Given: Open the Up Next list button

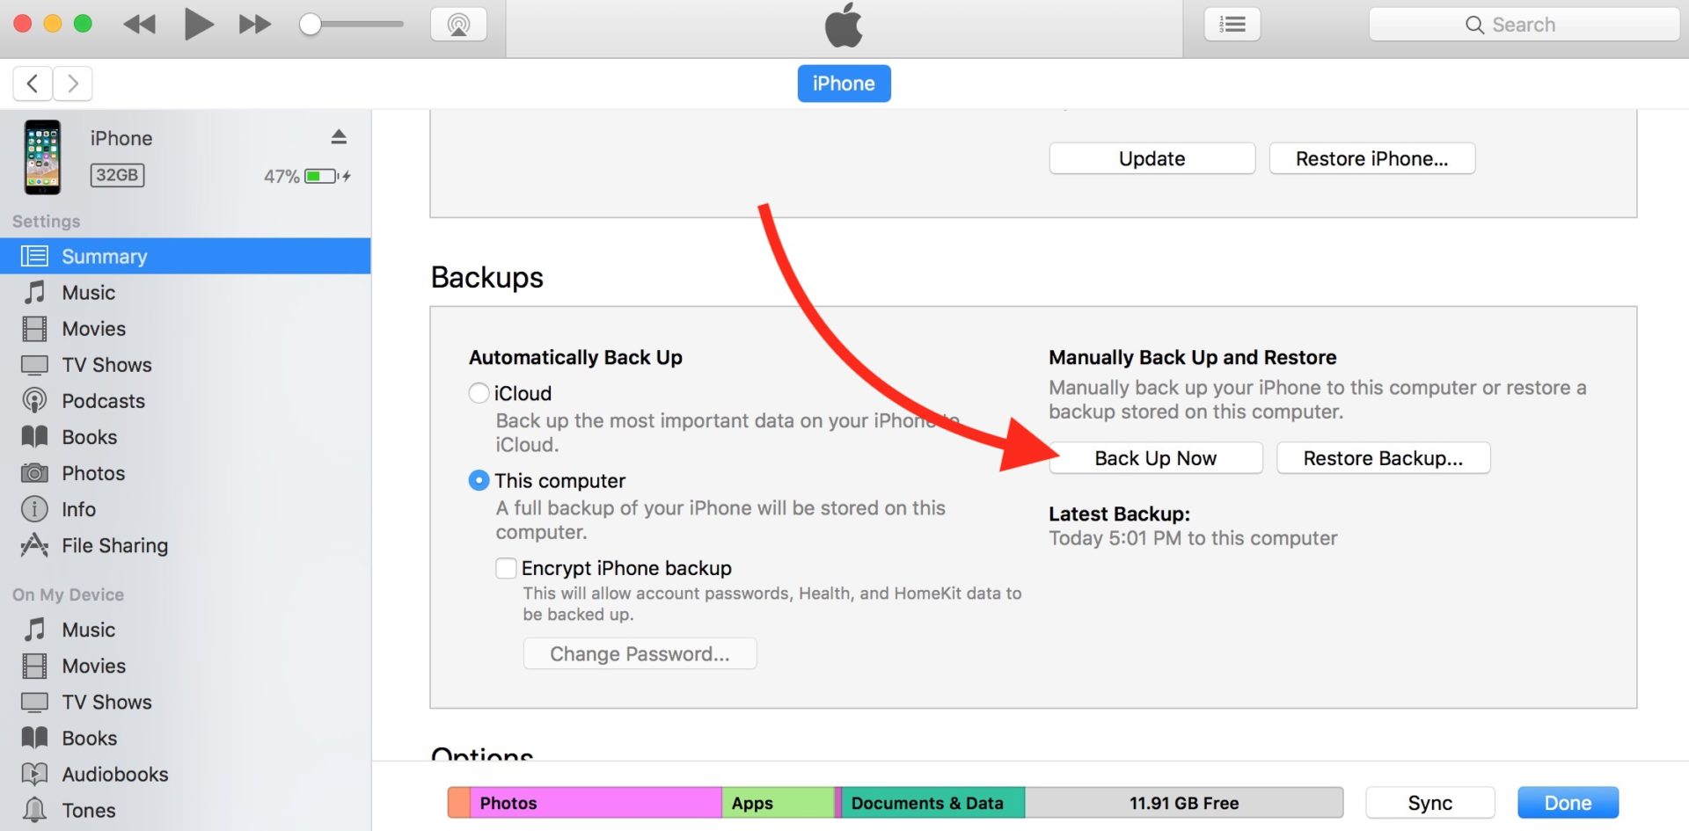Looking at the screenshot, I should point(1232,24).
